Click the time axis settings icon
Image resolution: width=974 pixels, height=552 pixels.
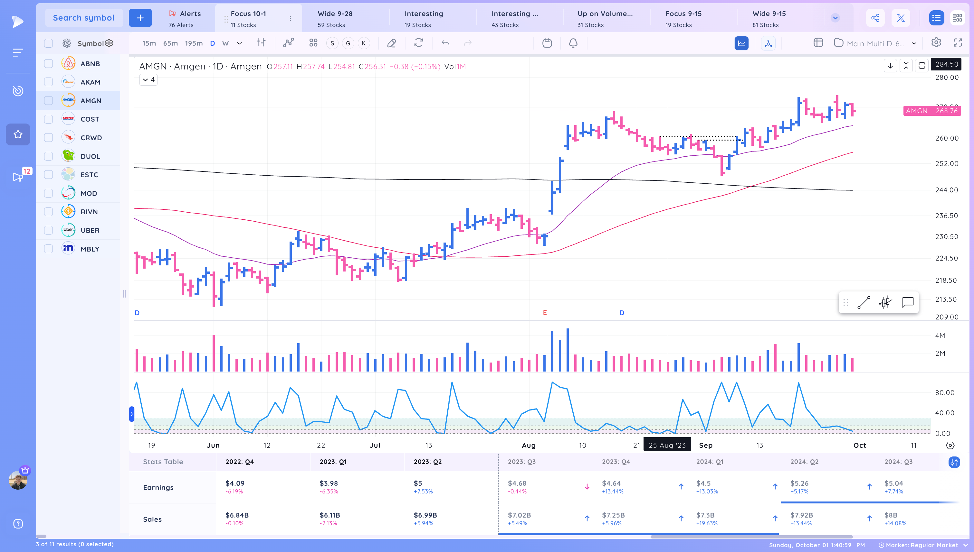tap(950, 445)
